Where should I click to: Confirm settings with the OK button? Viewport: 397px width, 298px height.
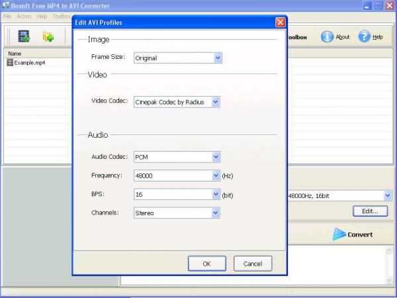[207, 264]
